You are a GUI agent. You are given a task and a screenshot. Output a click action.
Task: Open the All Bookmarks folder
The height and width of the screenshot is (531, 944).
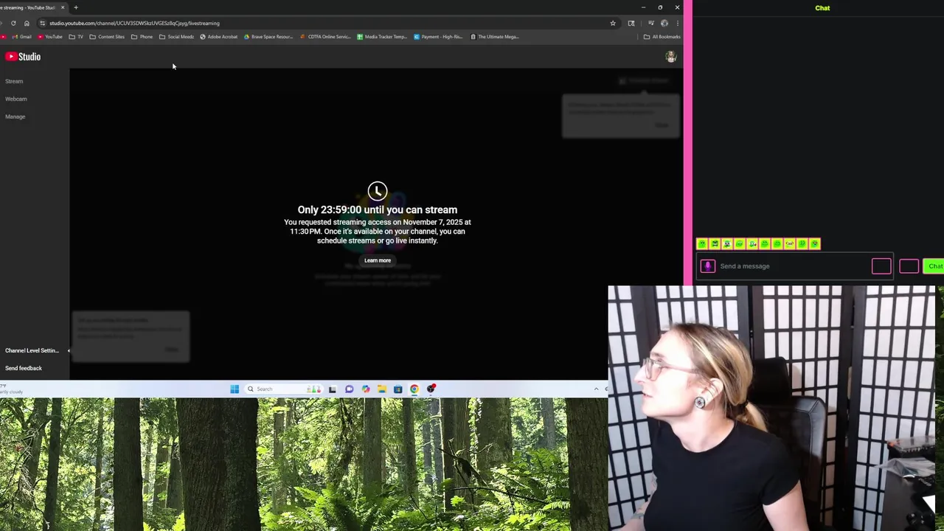pyautogui.click(x=662, y=37)
